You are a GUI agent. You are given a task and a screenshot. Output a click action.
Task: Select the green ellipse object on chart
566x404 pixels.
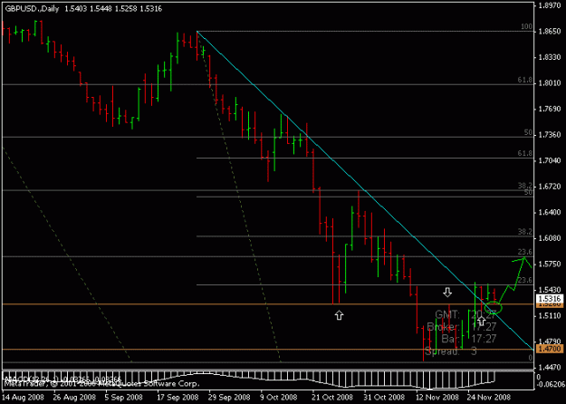(x=493, y=308)
